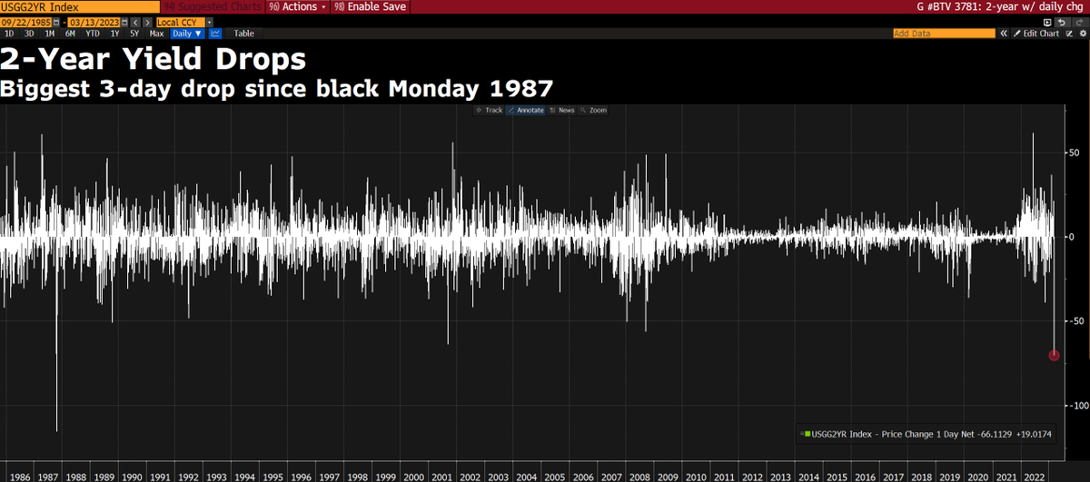The image size is (1090, 482).
Task: Click the -100 y-axis label
Action: click(x=1077, y=405)
